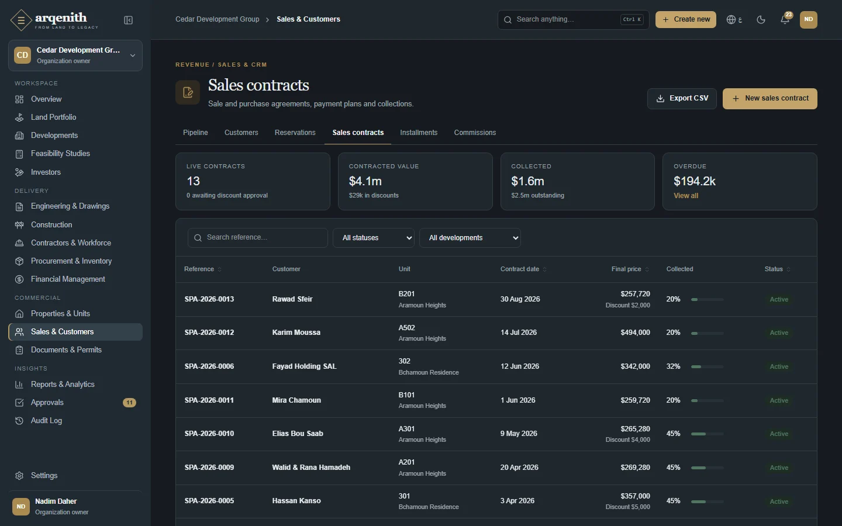Viewport: 842px width, 526px height.
Task: Collapse the sidebar panel icon
Action: click(x=129, y=20)
